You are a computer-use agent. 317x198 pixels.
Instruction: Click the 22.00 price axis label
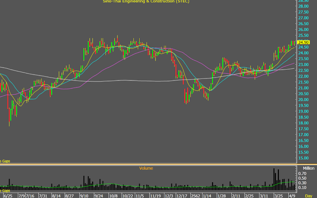(304, 77)
